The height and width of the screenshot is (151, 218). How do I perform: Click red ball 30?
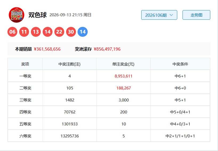71,32
